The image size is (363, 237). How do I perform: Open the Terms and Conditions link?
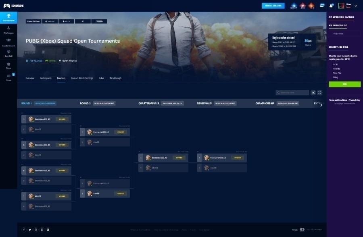[338, 100]
